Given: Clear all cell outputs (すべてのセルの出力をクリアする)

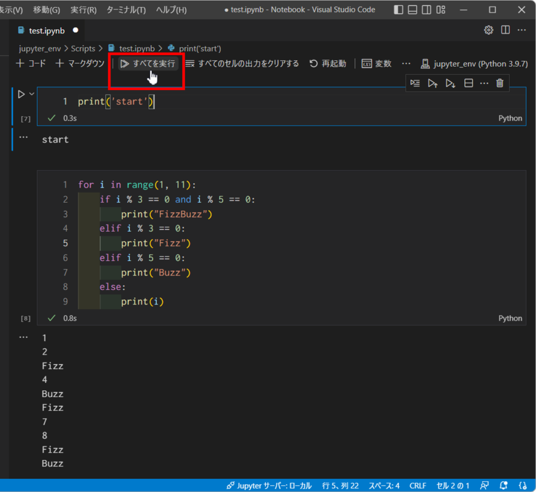Looking at the screenshot, I should [242, 64].
